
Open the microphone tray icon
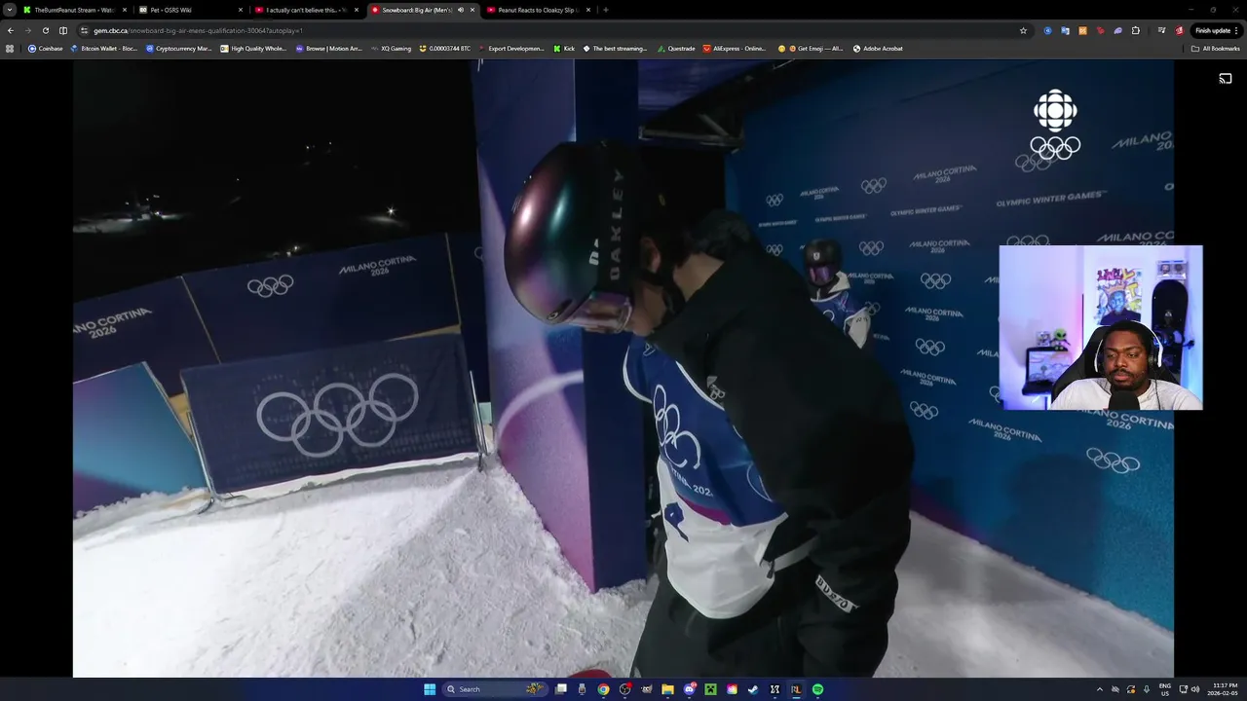[x=1147, y=689]
